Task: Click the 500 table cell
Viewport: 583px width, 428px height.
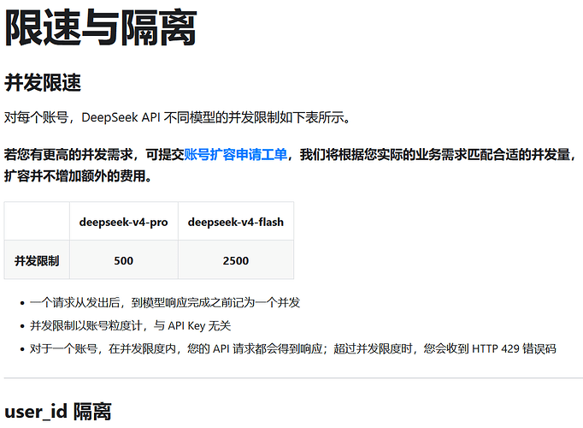Action: [x=123, y=260]
